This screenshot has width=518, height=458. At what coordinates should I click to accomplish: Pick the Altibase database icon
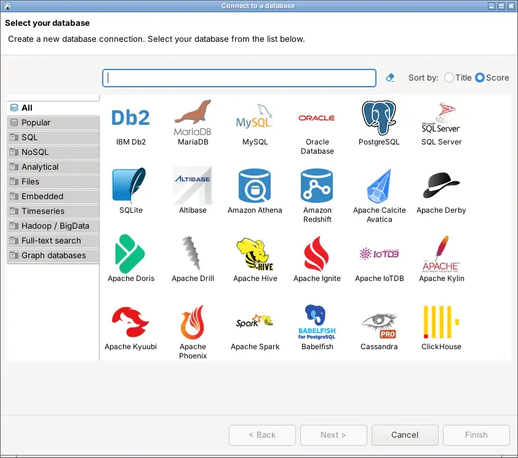tap(193, 186)
